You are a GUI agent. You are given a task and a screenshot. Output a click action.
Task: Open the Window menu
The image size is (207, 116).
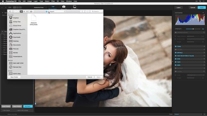point(69,1)
